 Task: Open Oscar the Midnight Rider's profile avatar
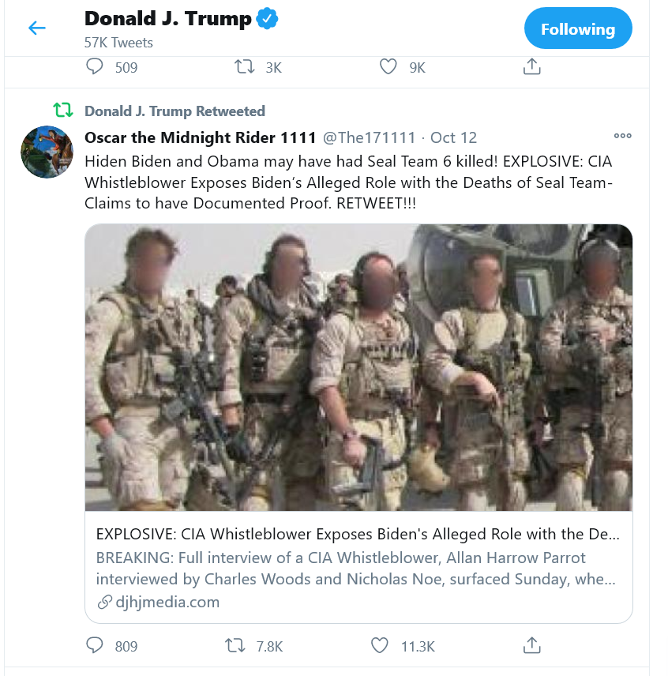coord(47,151)
